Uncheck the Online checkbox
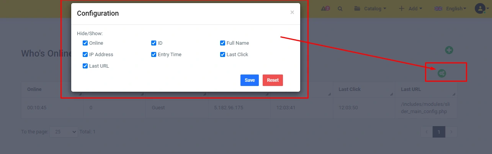492x154 pixels. point(85,43)
